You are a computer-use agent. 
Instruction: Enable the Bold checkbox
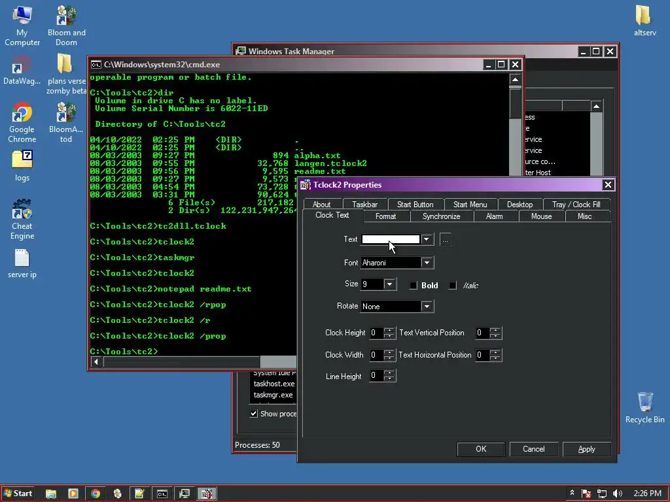pos(414,285)
